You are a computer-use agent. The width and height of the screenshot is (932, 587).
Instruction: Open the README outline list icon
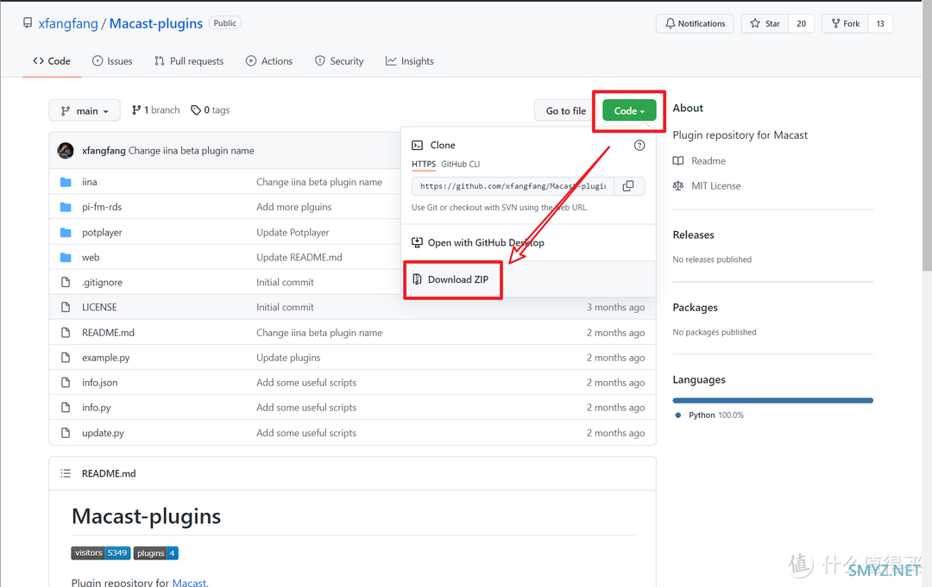tap(66, 473)
